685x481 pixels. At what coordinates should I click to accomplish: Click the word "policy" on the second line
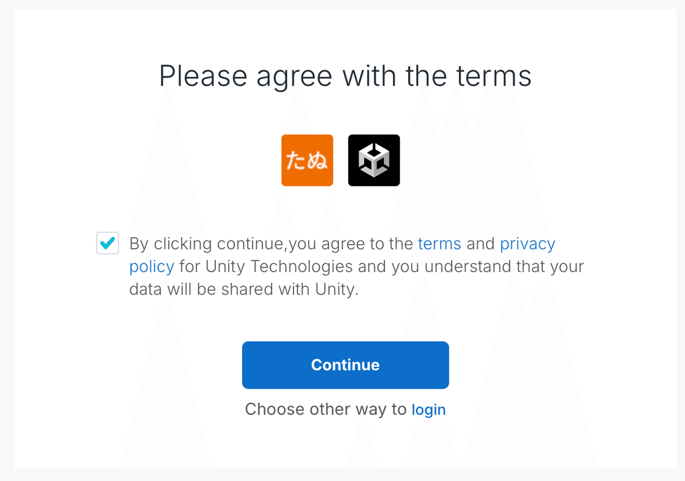pyautogui.click(x=151, y=266)
